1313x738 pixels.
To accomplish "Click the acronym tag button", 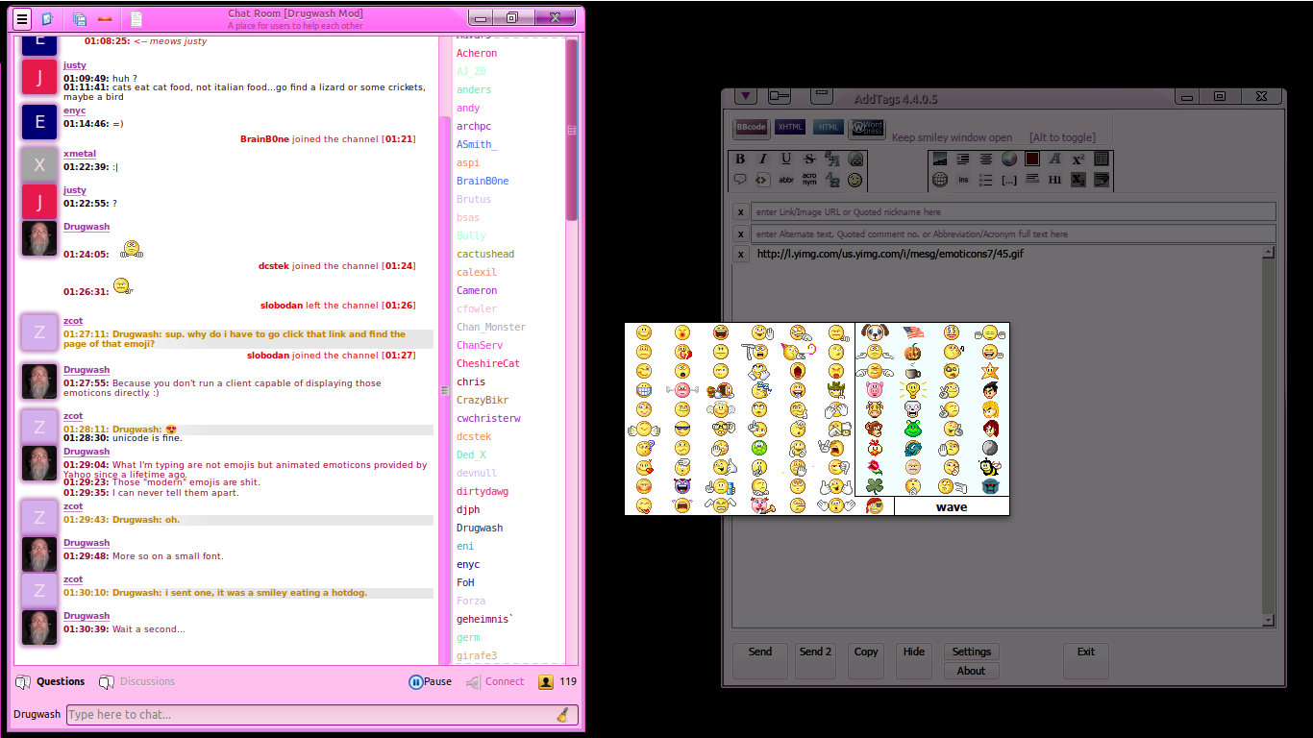I will tap(809, 180).
